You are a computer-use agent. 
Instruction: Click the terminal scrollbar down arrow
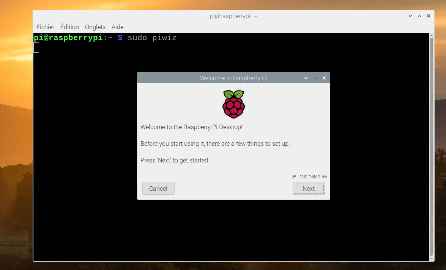coord(431,259)
